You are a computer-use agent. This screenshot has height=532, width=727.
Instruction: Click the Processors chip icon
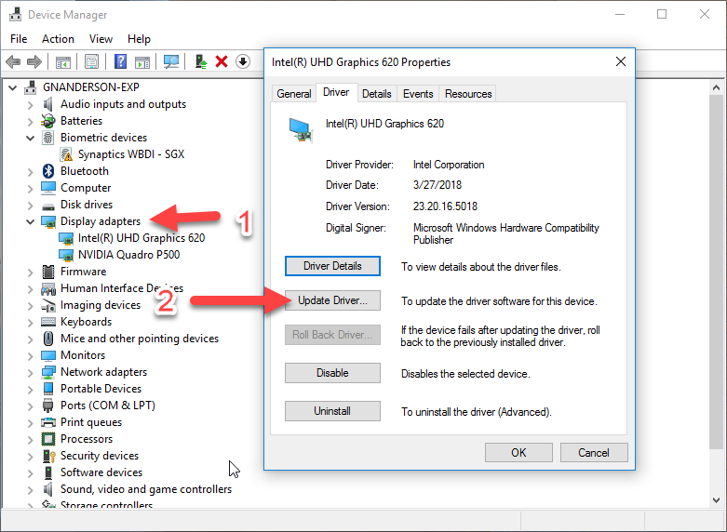coord(48,439)
